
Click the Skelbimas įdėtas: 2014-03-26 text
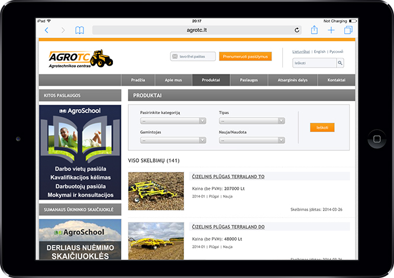click(317, 209)
